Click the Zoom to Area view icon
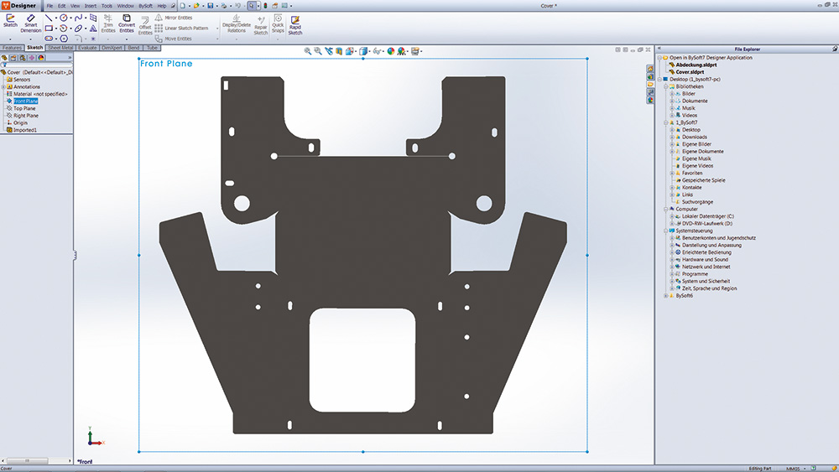Screen dimensions: 839x472 [x=318, y=51]
